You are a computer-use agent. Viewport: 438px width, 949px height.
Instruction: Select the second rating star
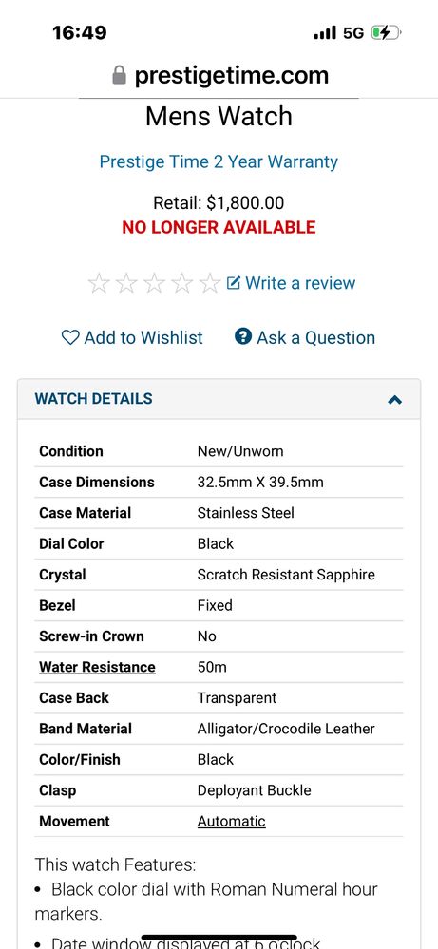click(x=126, y=283)
